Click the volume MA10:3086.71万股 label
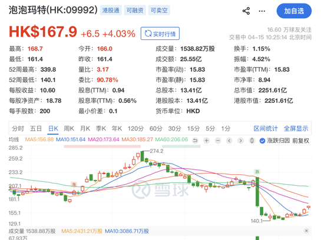Viewport: 324px width, 240px height. pos(127,231)
